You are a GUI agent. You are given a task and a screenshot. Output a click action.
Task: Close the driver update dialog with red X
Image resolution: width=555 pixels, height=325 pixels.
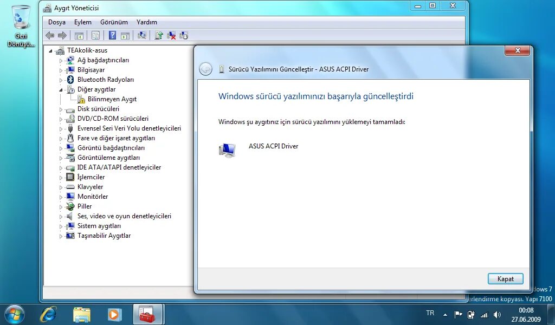click(517, 50)
